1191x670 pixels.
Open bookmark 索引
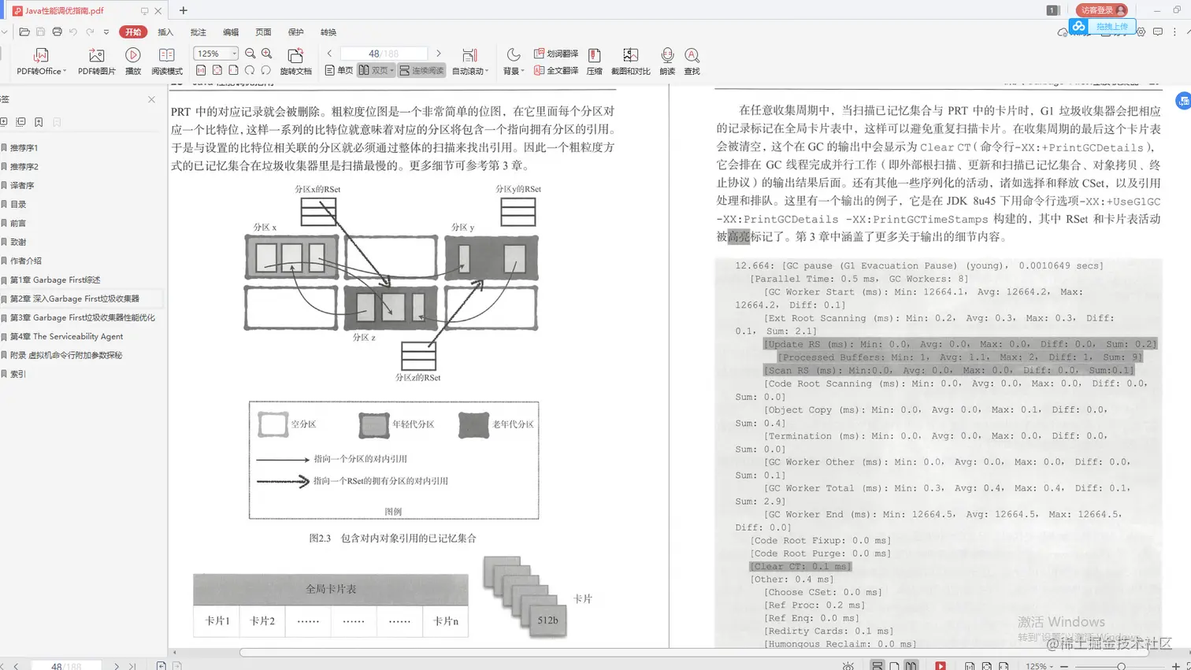(18, 374)
